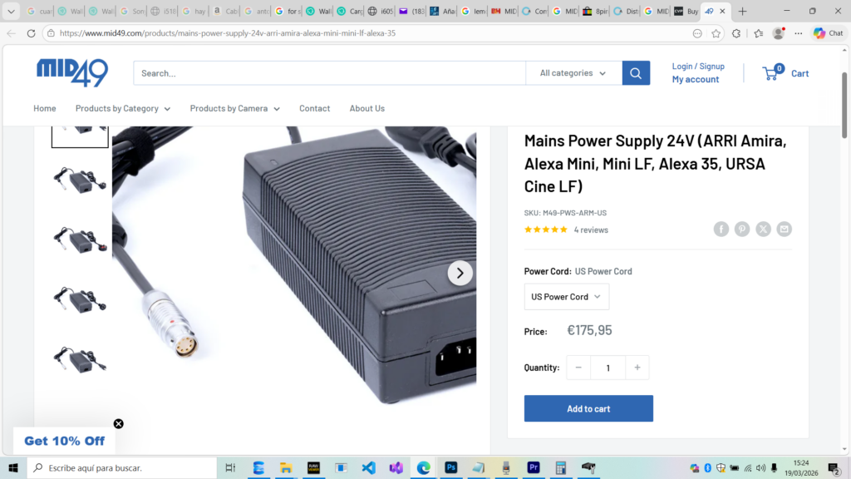Share product on Pinterest icon
Image resolution: width=851 pixels, height=479 pixels.
(x=742, y=229)
